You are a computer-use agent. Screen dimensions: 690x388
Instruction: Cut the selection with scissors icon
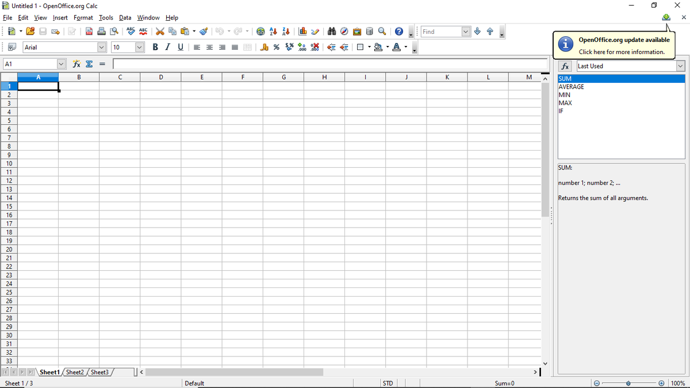(x=160, y=32)
